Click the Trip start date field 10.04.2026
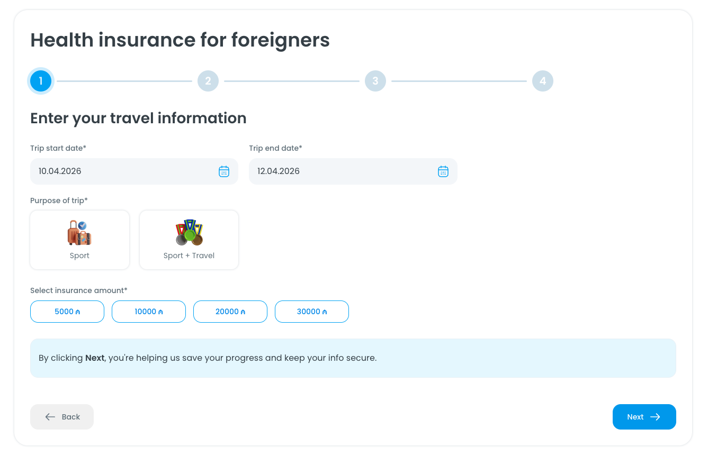The width and height of the screenshot is (708, 456). coord(122,171)
